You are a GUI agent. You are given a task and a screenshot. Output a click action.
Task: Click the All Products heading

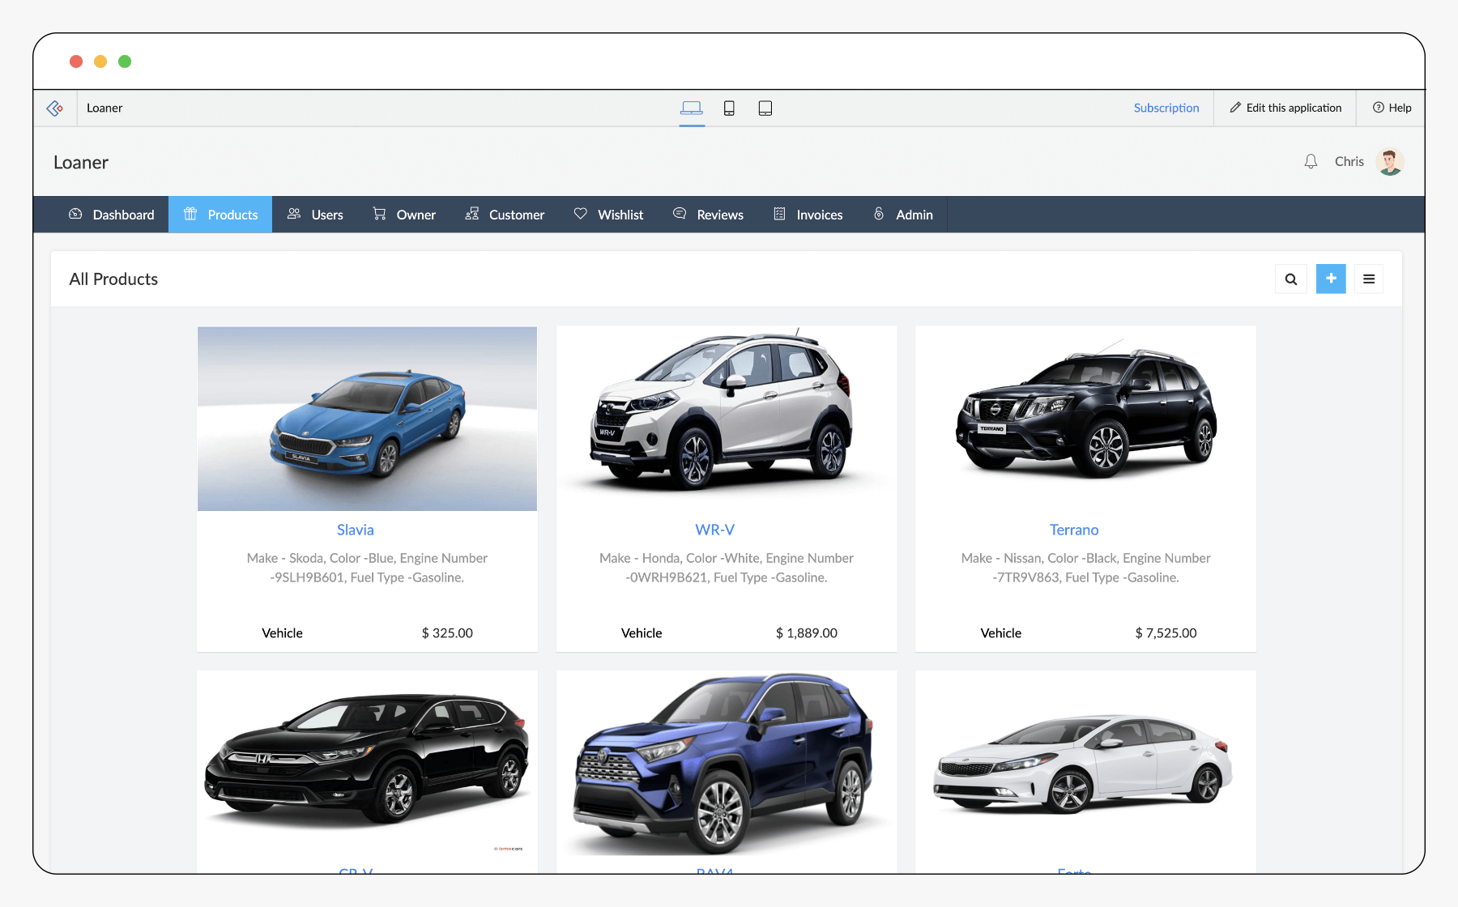coord(113,279)
